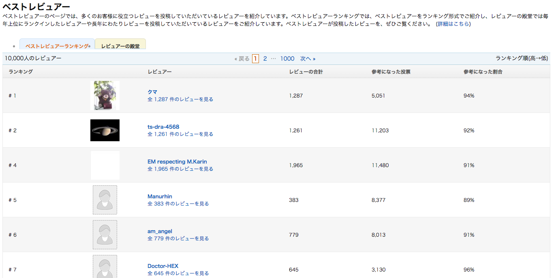556x278 pixels.
Task: Open reviewer EM respecting M.Karin's profile
Action: (x=177, y=161)
